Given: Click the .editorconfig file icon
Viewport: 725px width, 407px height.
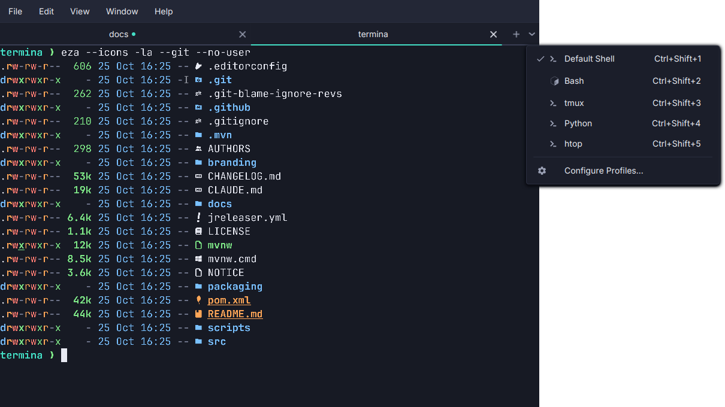Looking at the screenshot, I should point(199,66).
